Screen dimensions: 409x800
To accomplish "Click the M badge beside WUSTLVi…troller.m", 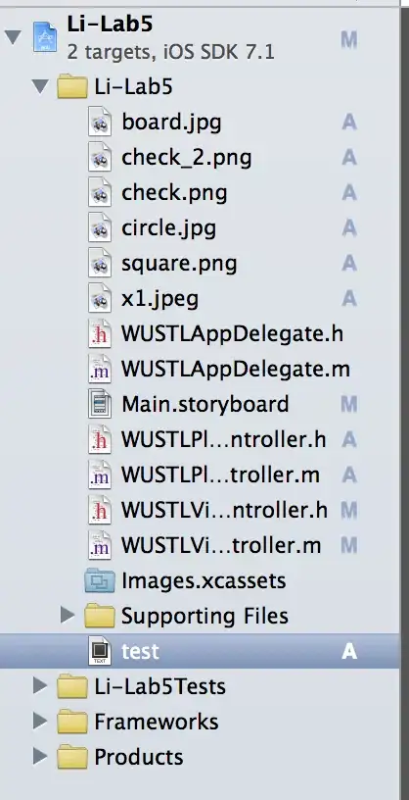I will coord(349,546).
